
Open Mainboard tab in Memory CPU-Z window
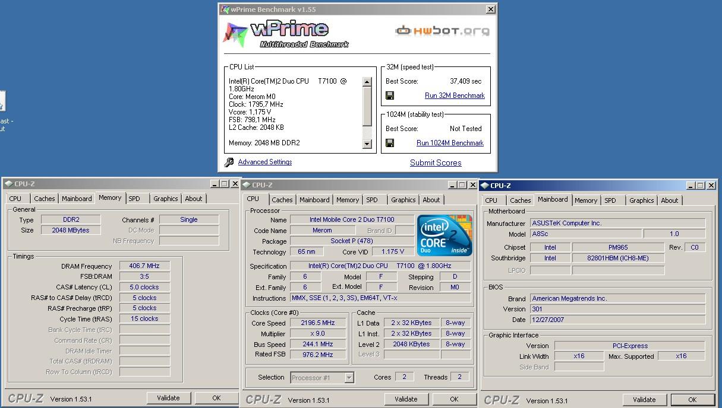(x=77, y=199)
